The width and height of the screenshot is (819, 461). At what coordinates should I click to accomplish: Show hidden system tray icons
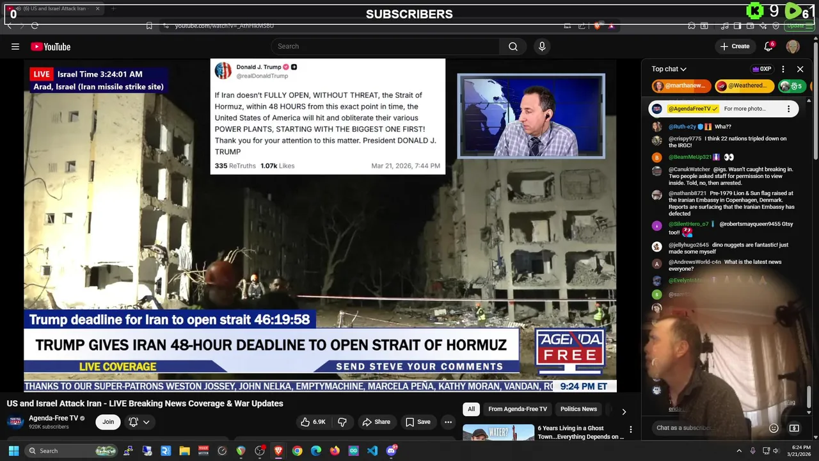(739, 451)
